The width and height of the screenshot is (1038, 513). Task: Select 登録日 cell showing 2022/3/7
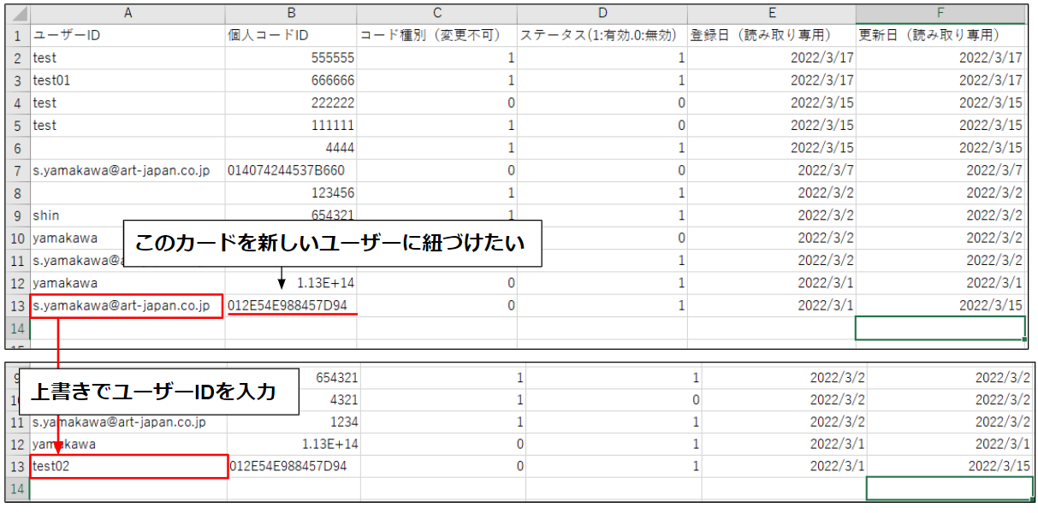click(772, 170)
